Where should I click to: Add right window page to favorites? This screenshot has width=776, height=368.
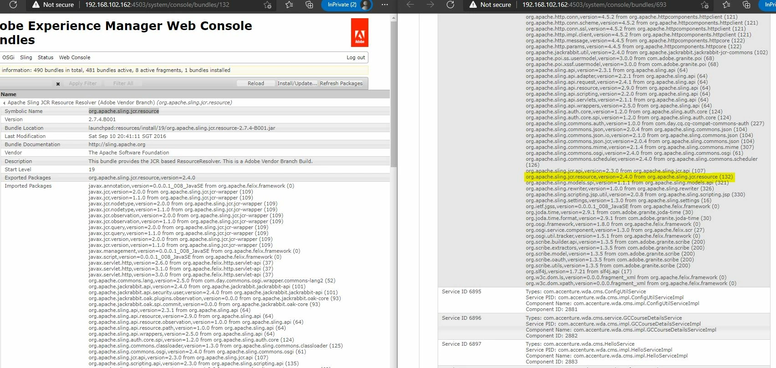tap(705, 5)
